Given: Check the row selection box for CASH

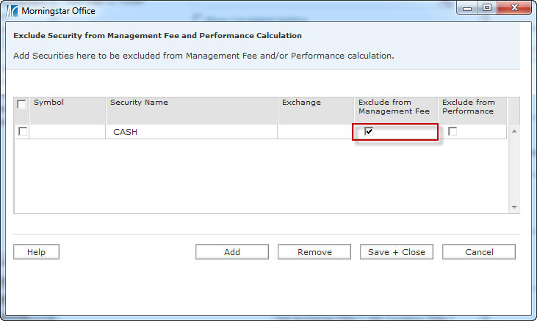Looking at the screenshot, I should tap(23, 131).
